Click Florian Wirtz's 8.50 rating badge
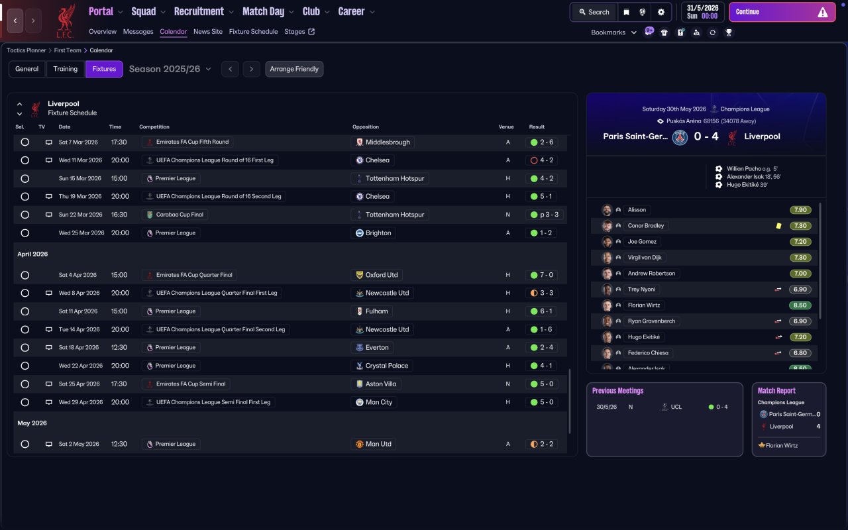This screenshot has height=530, width=848. click(800, 305)
